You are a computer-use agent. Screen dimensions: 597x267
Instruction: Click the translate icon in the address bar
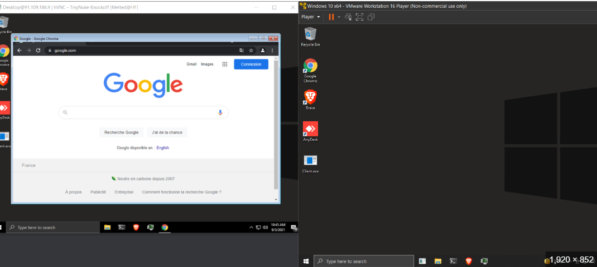(241, 50)
